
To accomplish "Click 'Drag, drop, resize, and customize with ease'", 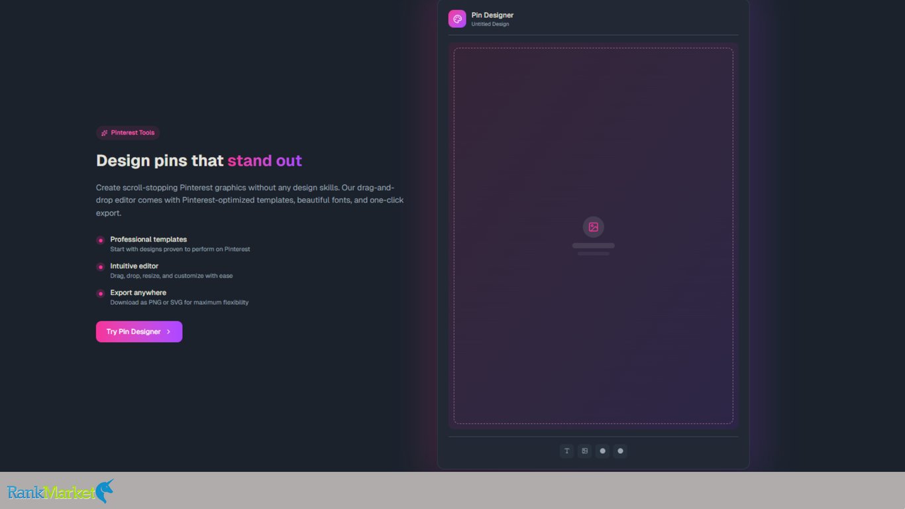I will (x=171, y=276).
